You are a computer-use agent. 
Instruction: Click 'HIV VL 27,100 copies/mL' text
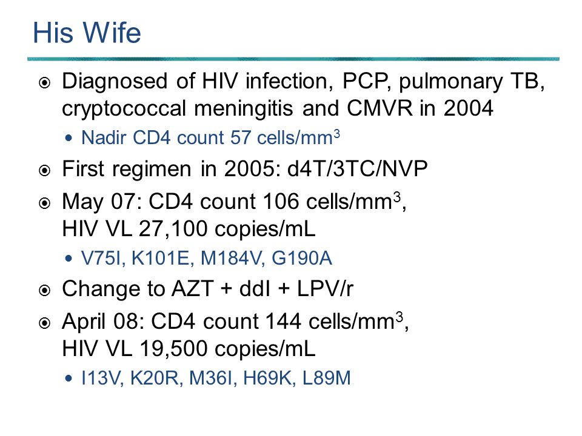(x=189, y=229)
